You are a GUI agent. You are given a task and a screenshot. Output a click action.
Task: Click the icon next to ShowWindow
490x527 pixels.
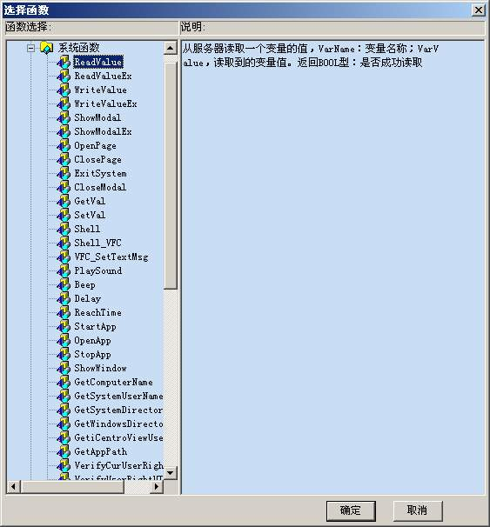(x=64, y=368)
